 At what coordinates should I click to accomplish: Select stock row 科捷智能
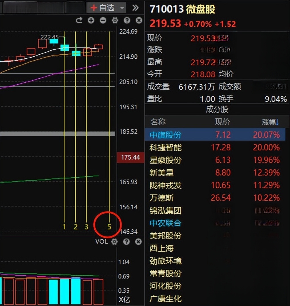click(x=215, y=147)
